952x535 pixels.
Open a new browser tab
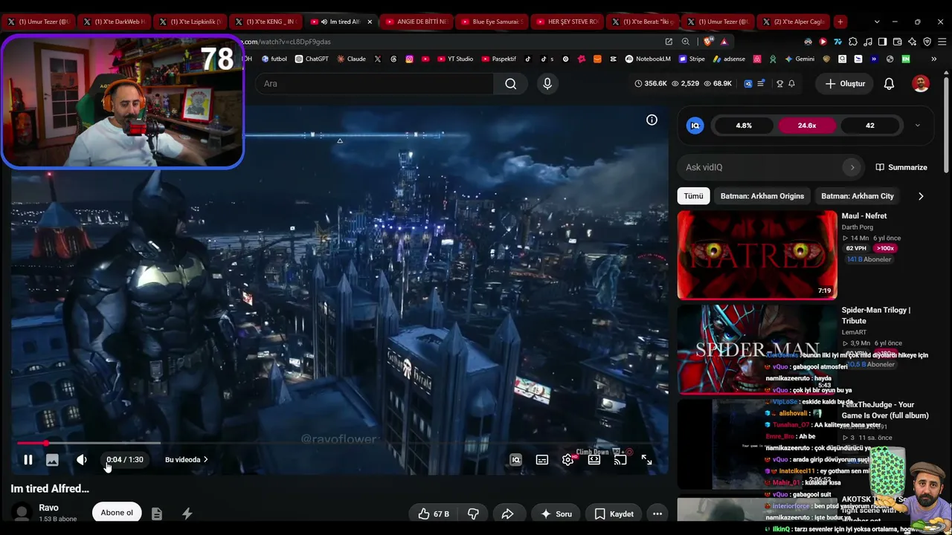[840, 22]
